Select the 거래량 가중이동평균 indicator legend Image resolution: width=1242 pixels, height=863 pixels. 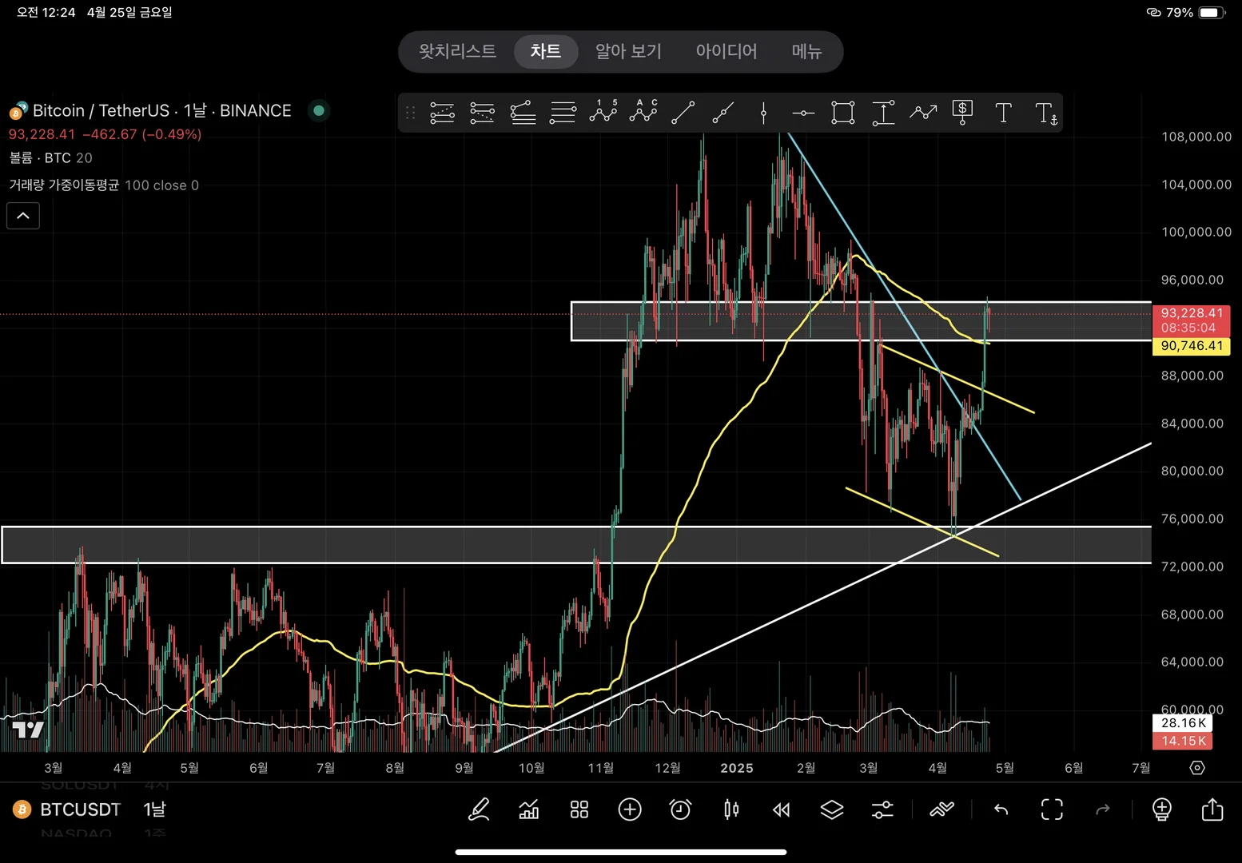pyautogui.click(x=104, y=185)
